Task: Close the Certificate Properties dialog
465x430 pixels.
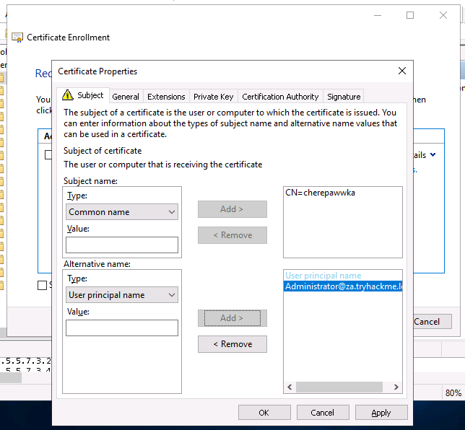Action: tap(402, 71)
